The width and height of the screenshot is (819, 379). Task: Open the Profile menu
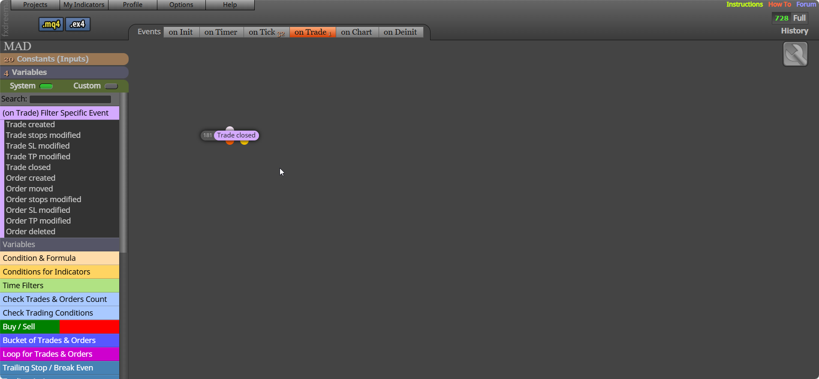pos(132,5)
